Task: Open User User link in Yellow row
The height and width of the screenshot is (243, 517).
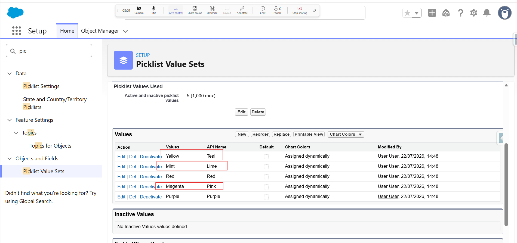Action: point(388,156)
